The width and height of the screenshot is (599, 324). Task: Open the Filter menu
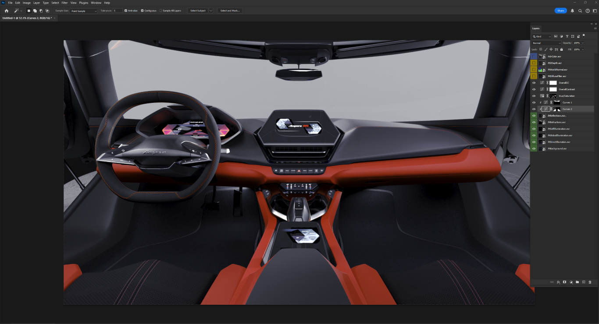[64, 3]
